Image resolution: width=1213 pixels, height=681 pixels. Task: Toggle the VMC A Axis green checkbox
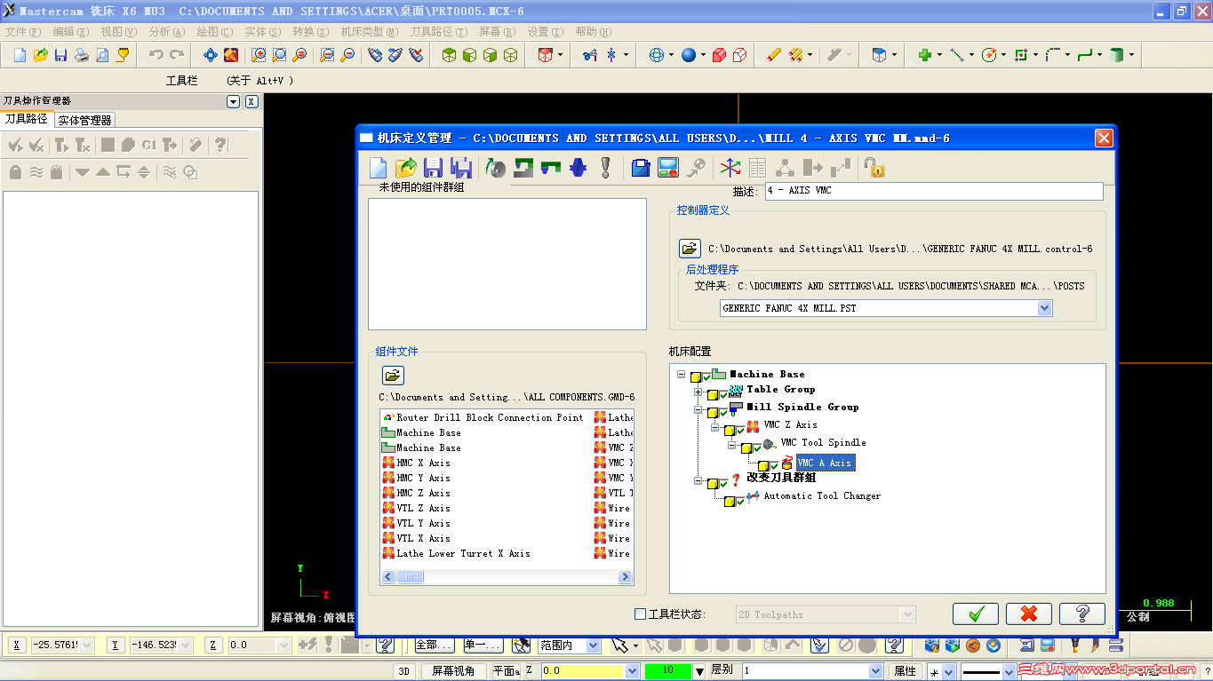point(774,464)
